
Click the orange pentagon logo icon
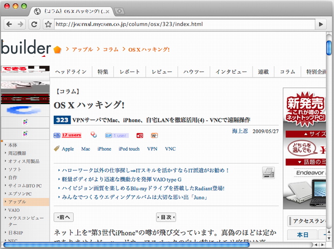[57, 50]
